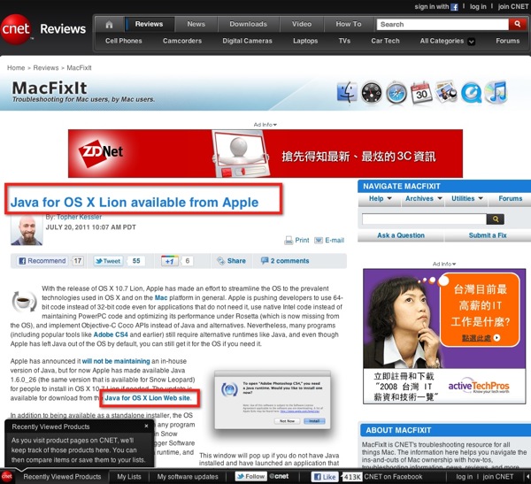Open the Adobe CS4 link
Viewport: 531px width, 484px height.
tap(111, 334)
